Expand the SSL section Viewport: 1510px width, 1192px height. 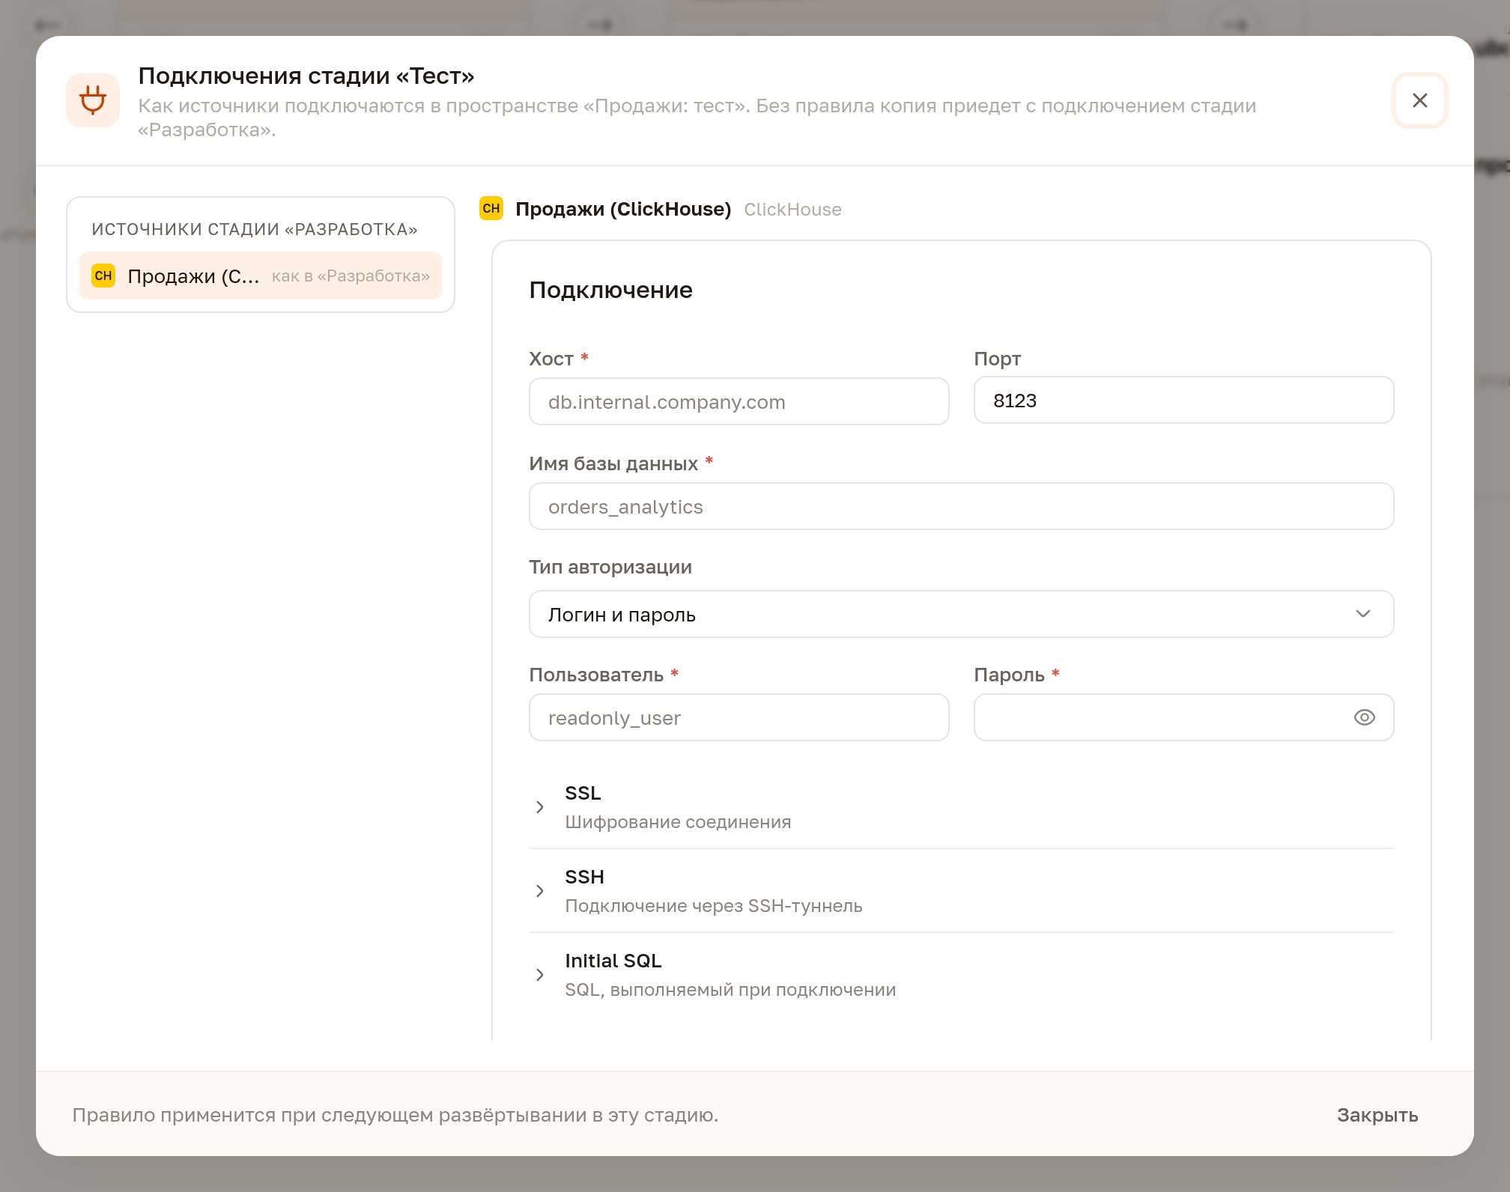pyautogui.click(x=961, y=807)
